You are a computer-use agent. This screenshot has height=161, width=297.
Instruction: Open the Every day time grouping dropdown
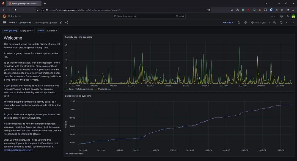point(27,31)
